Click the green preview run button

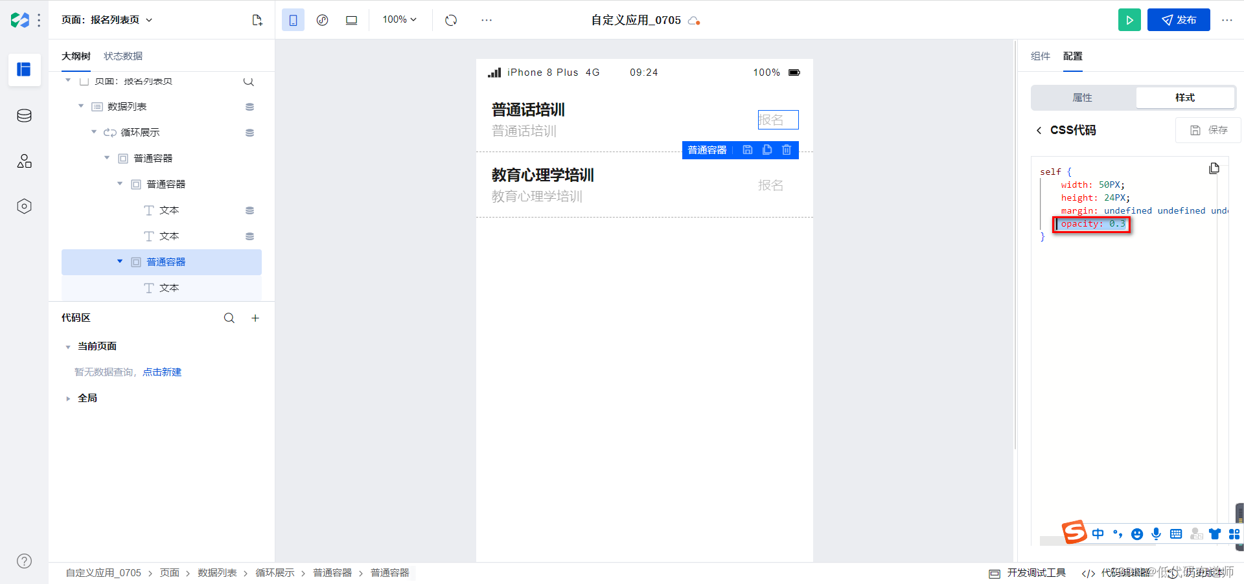click(1129, 20)
